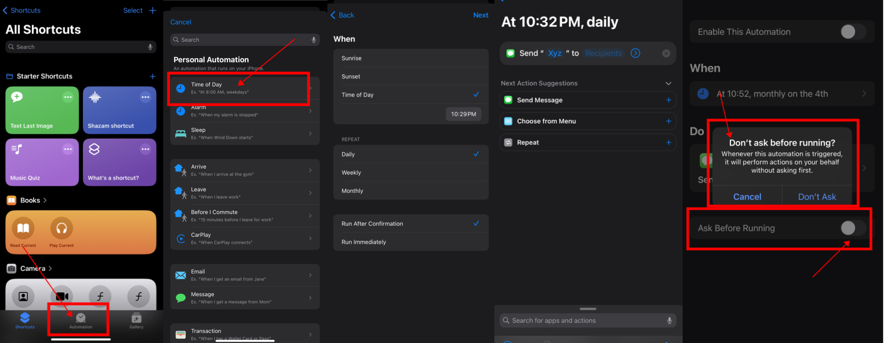Open the Automation tab icon
884x343 pixels.
(x=81, y=318)
